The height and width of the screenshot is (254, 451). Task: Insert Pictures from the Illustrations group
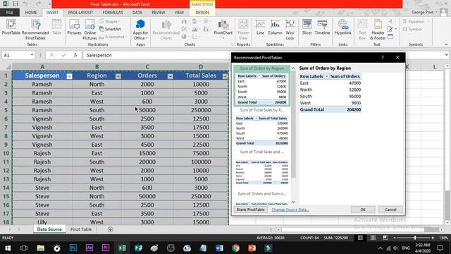(x=74, y=28)
